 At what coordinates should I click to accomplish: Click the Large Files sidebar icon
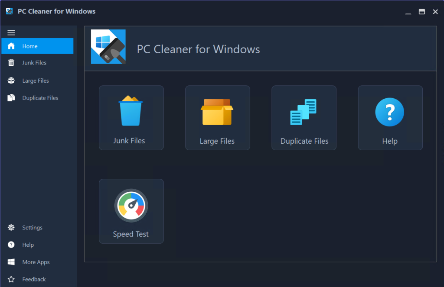coord(10,80)
